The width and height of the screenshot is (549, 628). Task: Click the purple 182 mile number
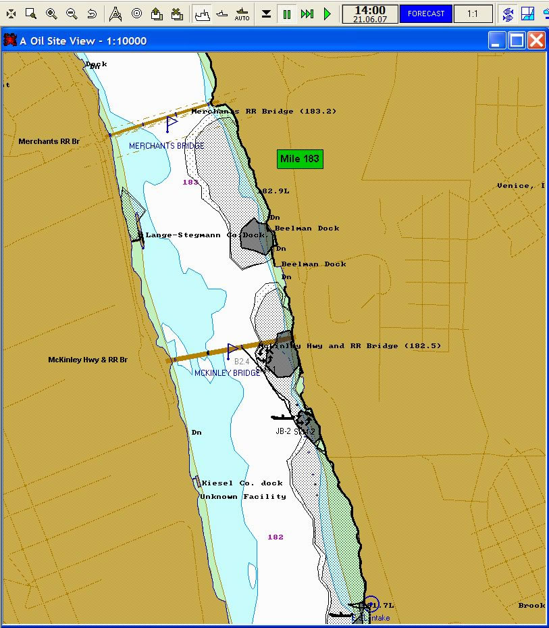click(x=276, y=537)
